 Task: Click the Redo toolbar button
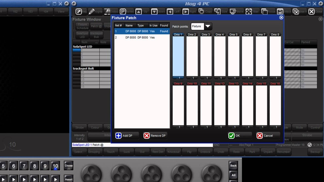[236, 152]
